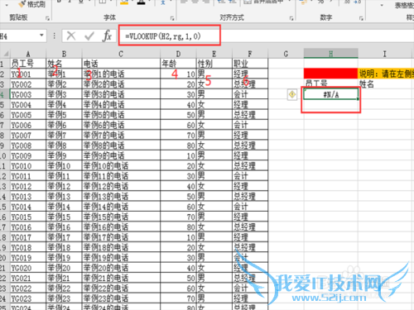The width and height of the screenshot is (414, 310).
Task: Select the gender cell 男 in YG007 row
Action: (x=214, y=136)
